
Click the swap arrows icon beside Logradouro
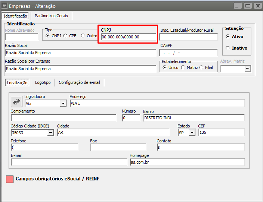pyautogui.click(x=16, y=101)
